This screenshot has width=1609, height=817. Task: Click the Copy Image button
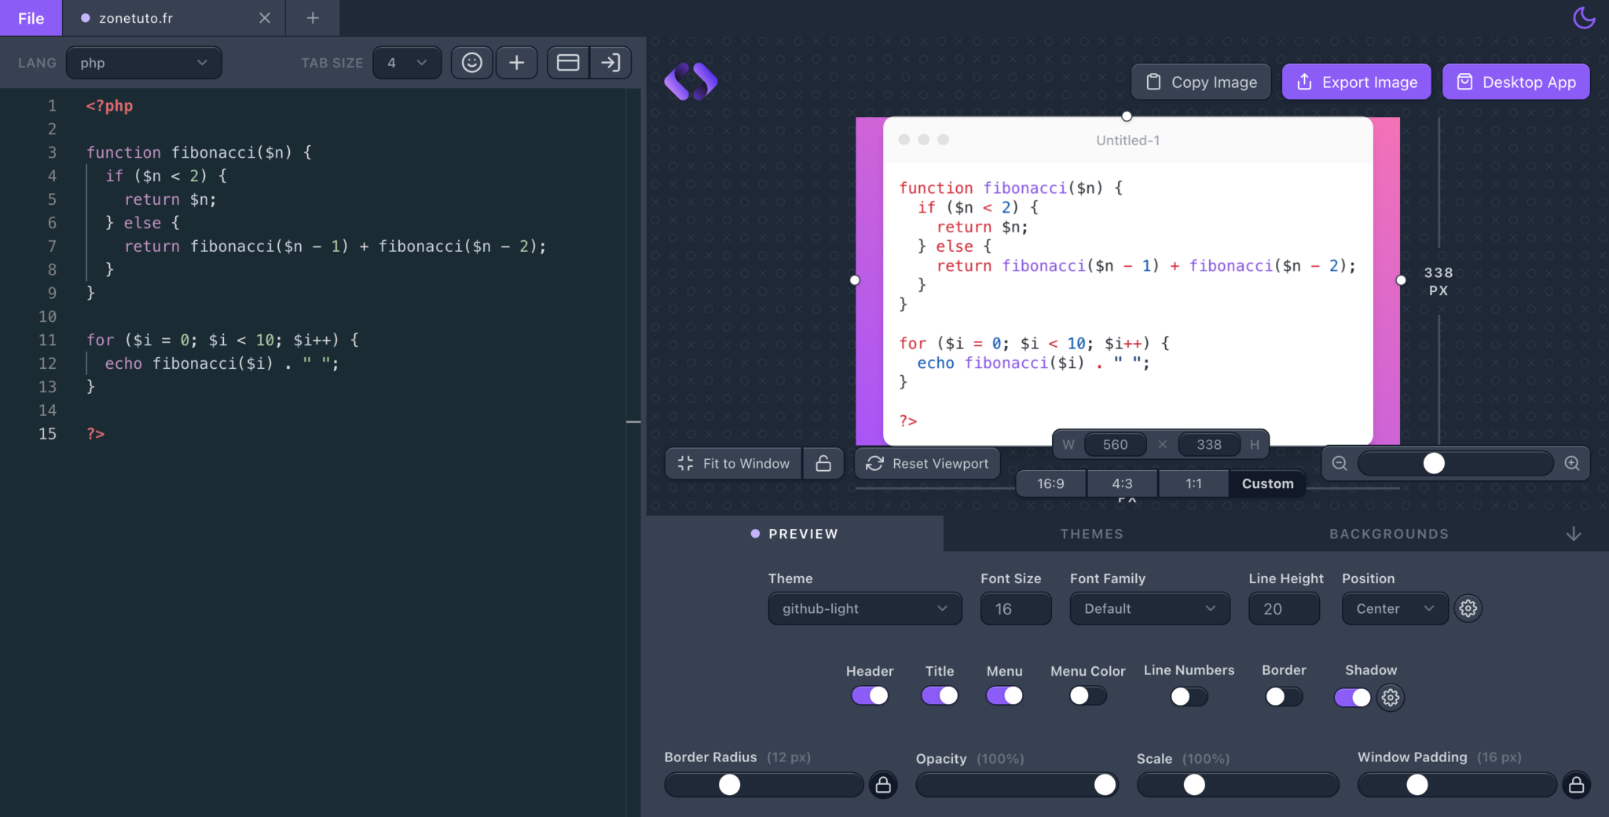coord(1200,82)
